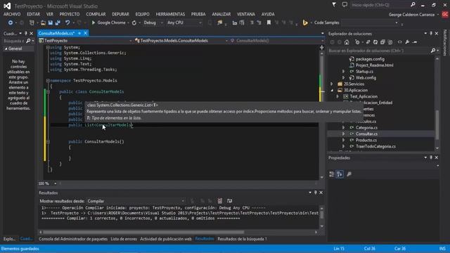The image size is (450, 253).
Task: Click the Show All Files icon in Solution Explorer
Action: click(x=390, y=42)
